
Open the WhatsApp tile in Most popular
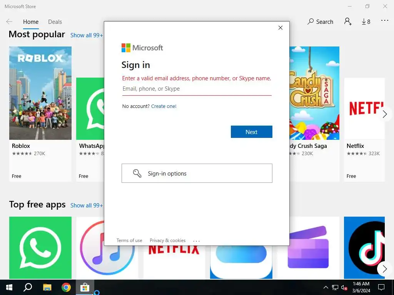pos(90,129)
